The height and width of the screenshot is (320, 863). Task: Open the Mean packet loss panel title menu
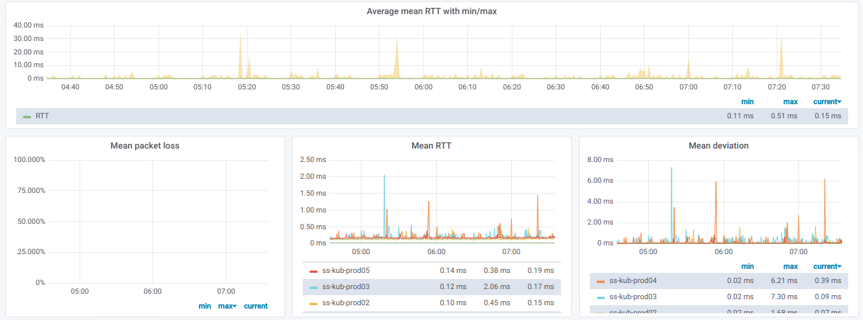(x=145, y=146)
